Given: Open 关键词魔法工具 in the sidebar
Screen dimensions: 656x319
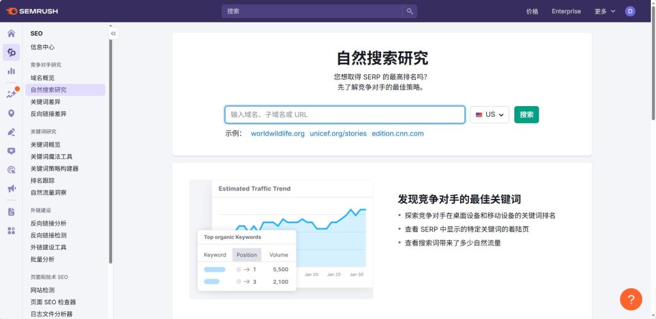Looking at the screenshot, I should 51,157.
